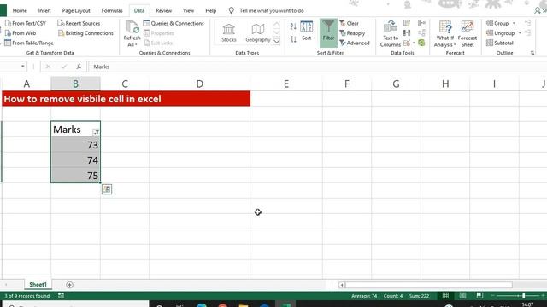The width and height of the screenshot is (547, 307).
Task: Launch Text to Columns wizard
Action: pyautogui.click(x=391, y=33)
